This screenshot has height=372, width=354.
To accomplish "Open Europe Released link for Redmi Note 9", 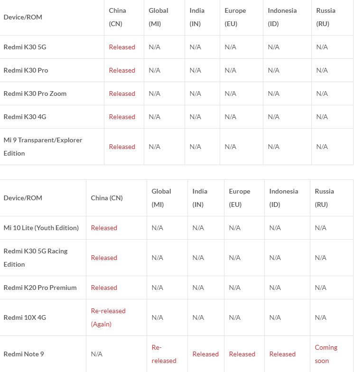I will point(242,354).
